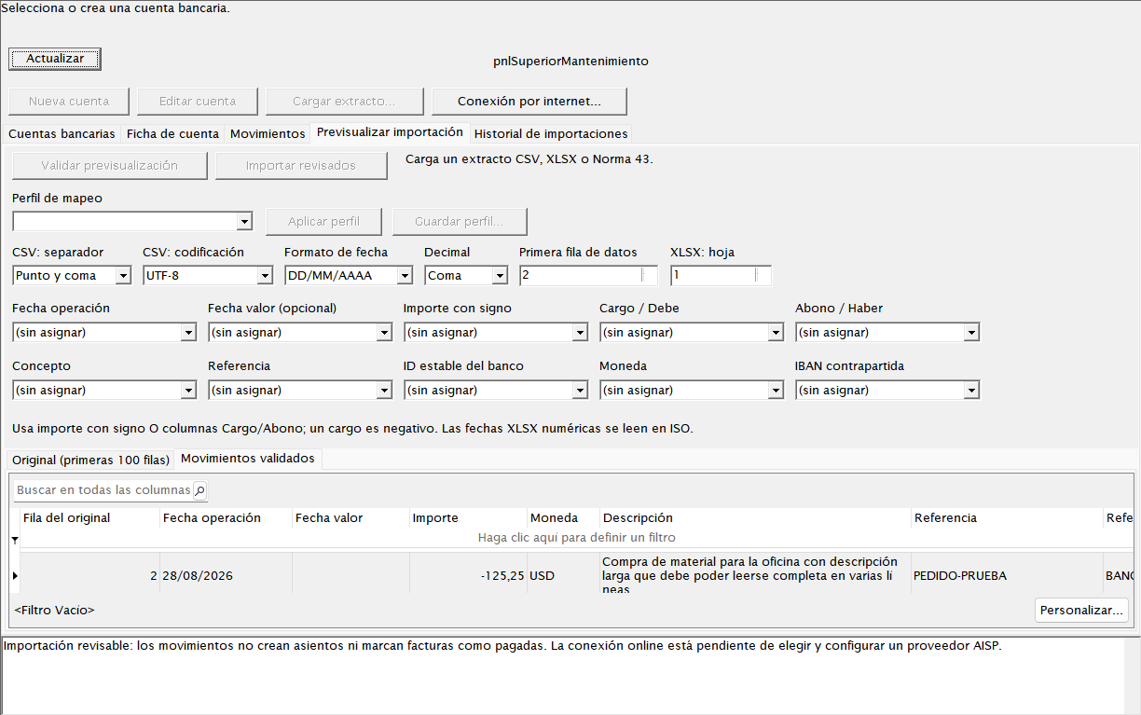Expand the IBAN contrapartida dropdown
The image size is (1141, 715).
[x=971, y=391]
